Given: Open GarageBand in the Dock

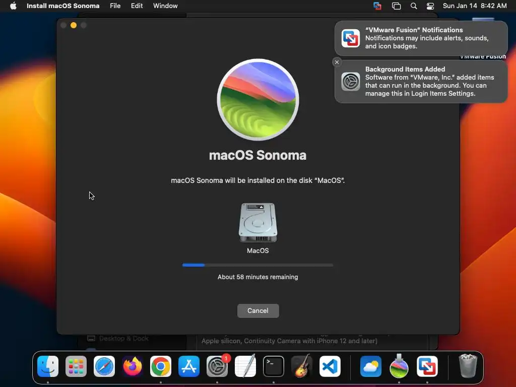Looking at the screenshot, I should coord(302,366).
